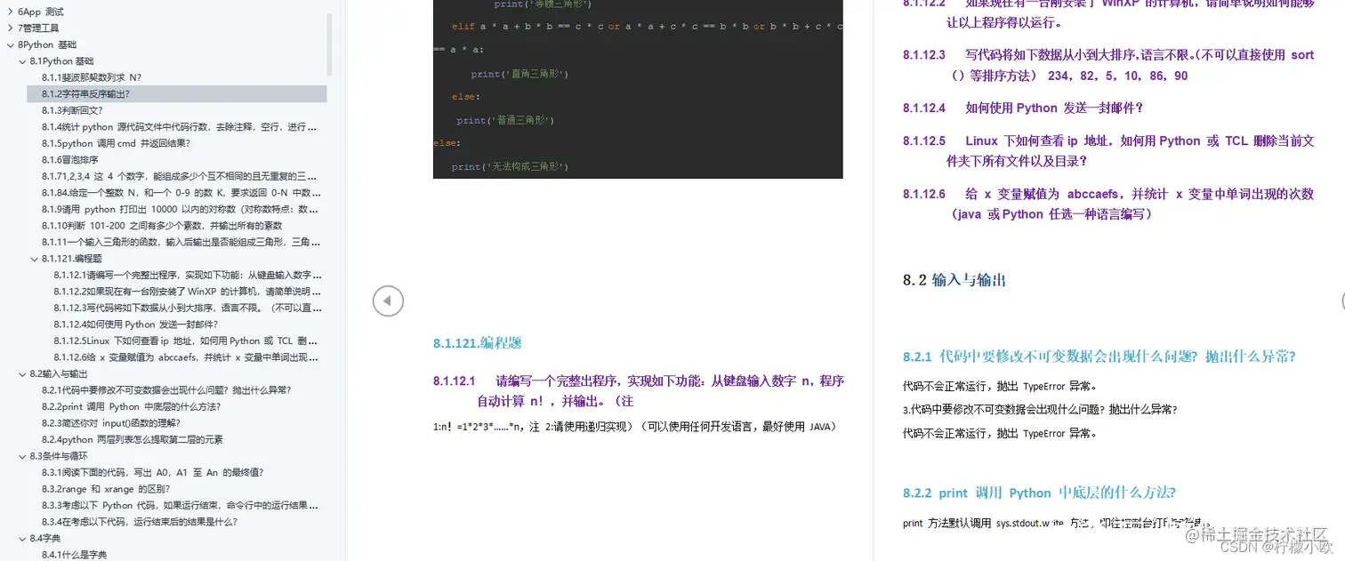Image resolution: width=1345 pixels, height=561 pixels.
Task: Select outline entry 8.1.2字符串反序输出?
Action: click(85, 94)
